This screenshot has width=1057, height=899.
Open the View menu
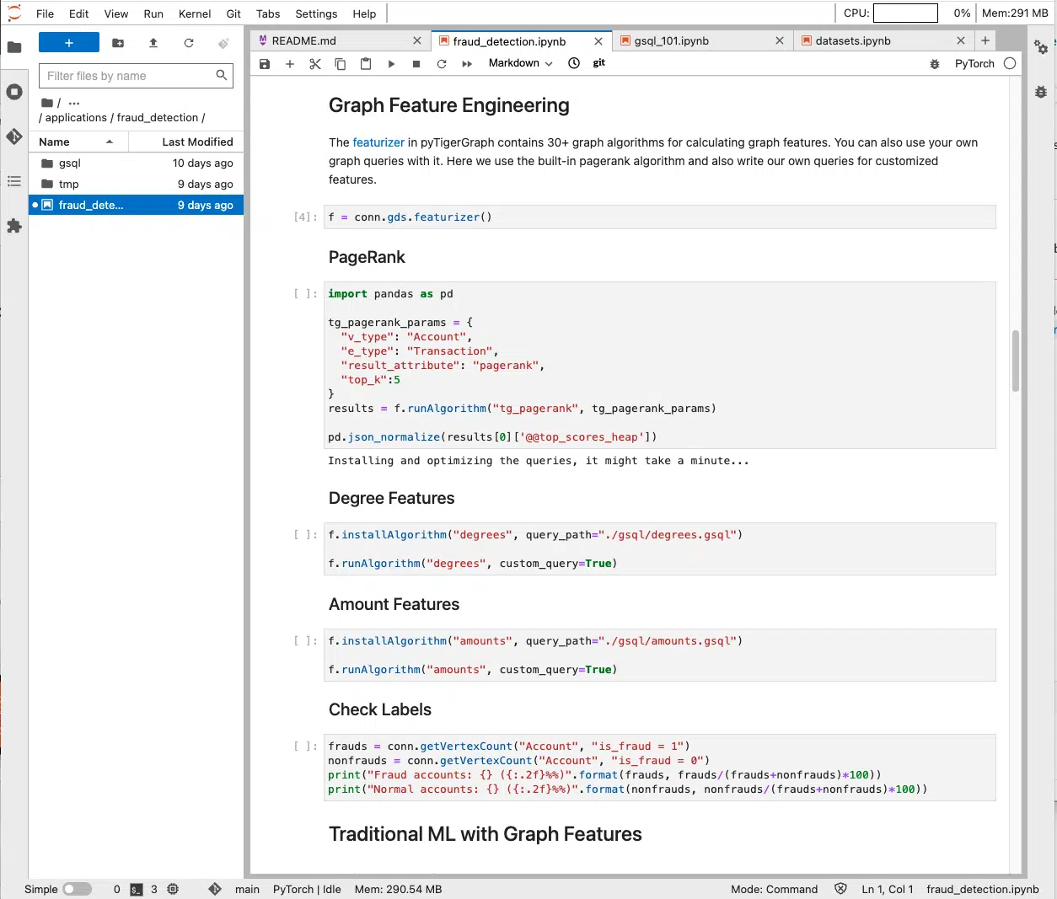pos(116,13)
